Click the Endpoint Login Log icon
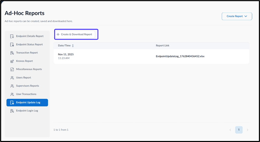This screenshot has width=260, height=142. tap(12, 111)
